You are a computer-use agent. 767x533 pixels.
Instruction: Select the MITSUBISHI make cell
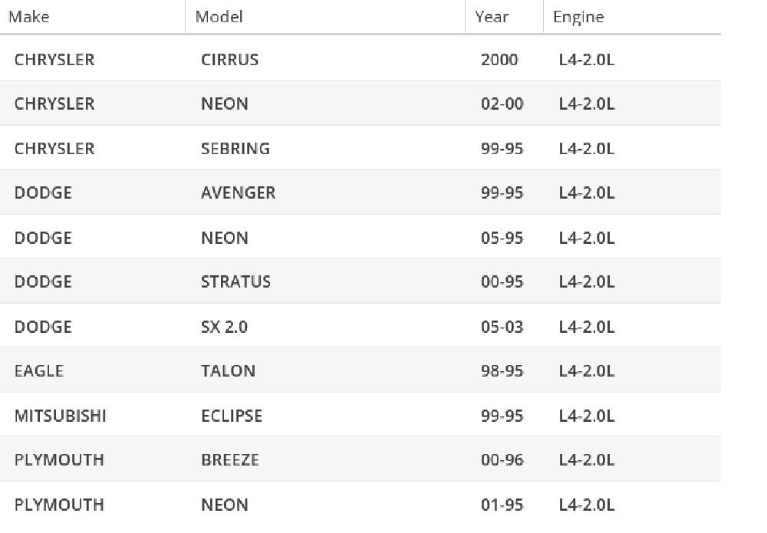pyautogui.click(x=61, y=416)
